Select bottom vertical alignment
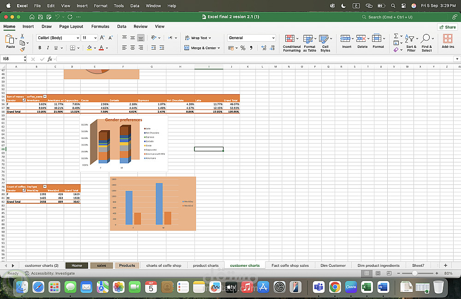This screenshot has height=299, width=461. coord(141,38)
